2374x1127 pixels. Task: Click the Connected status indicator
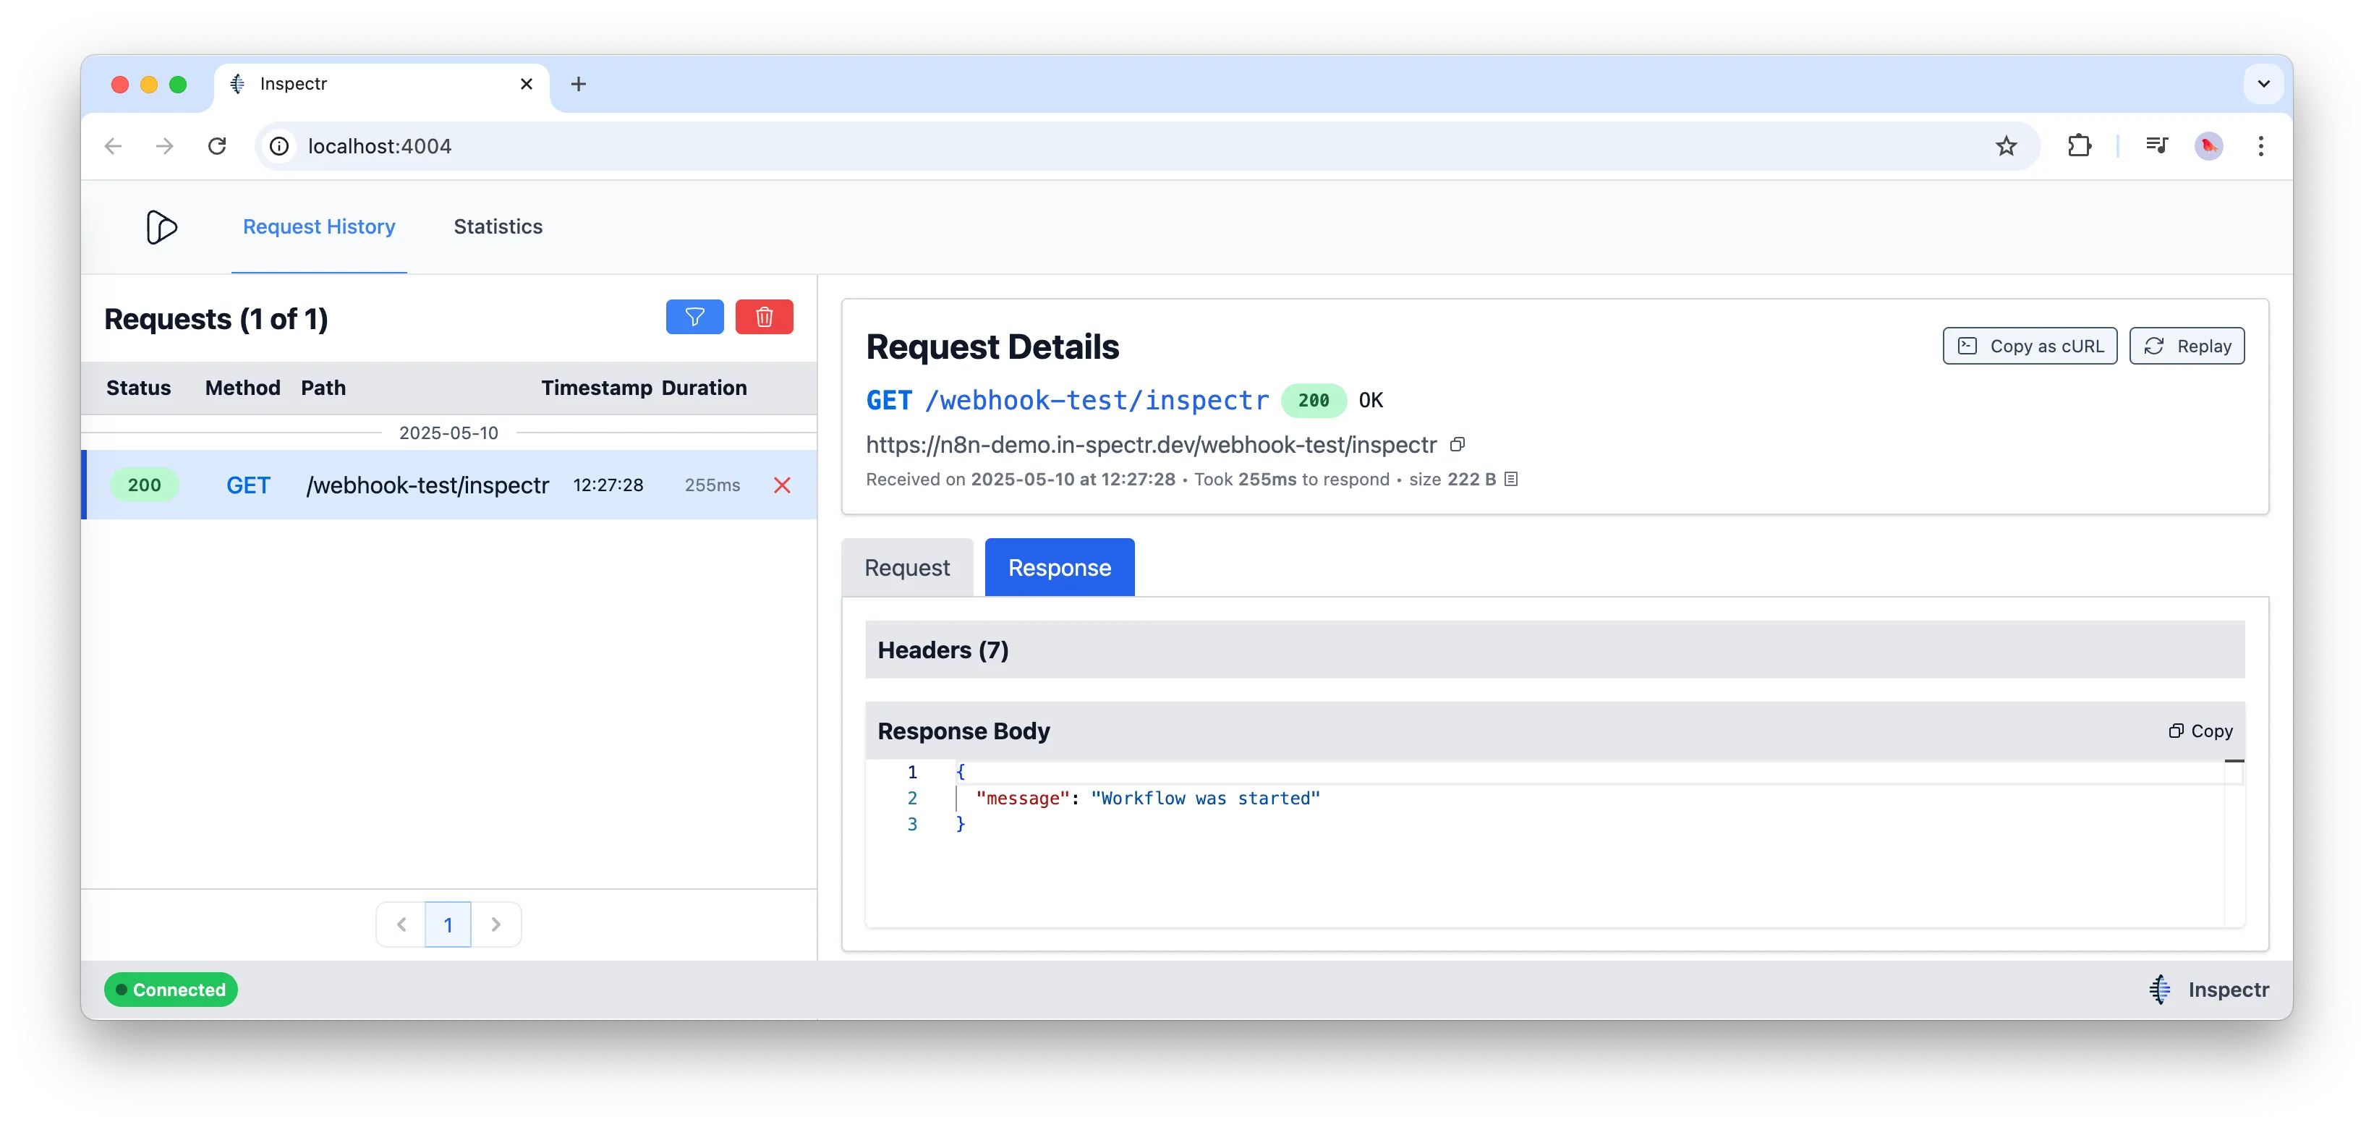(171, 989)
